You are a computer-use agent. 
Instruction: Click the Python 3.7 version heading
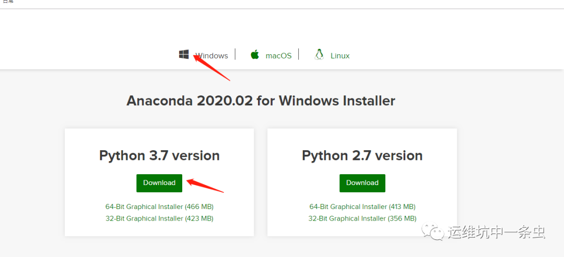159,155
